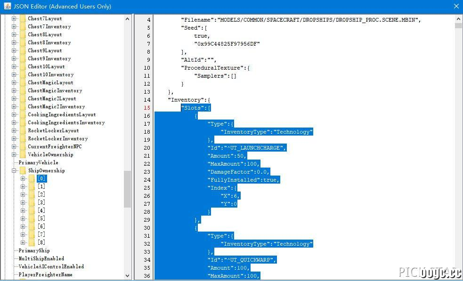Select the PrimaryShip tree item

(34, 250)
